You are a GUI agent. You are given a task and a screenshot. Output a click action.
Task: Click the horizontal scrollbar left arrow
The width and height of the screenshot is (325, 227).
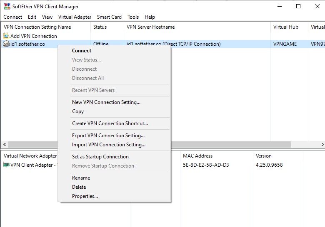point(5,144)
